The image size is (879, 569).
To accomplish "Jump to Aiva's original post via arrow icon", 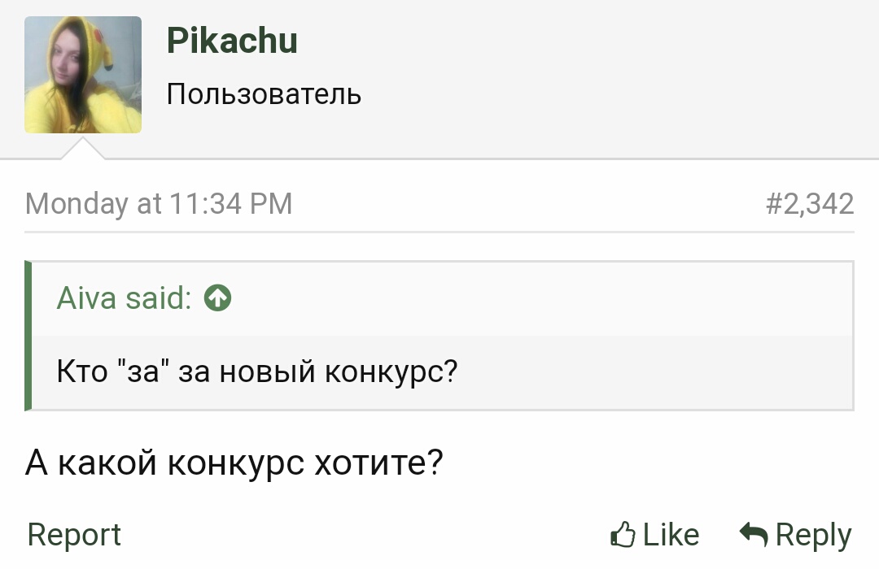I will coord(217,298).
